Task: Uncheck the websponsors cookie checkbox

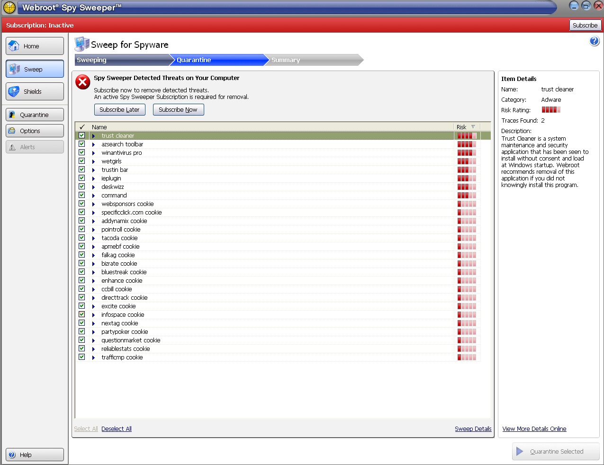Action: [82, 204]
